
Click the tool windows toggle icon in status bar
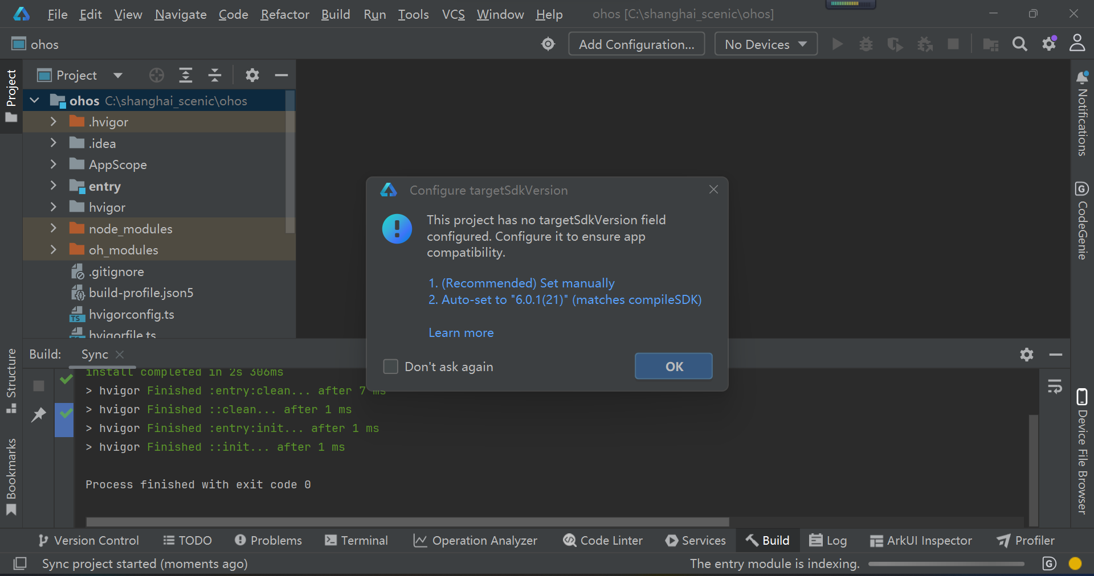(x=20, y=563)
